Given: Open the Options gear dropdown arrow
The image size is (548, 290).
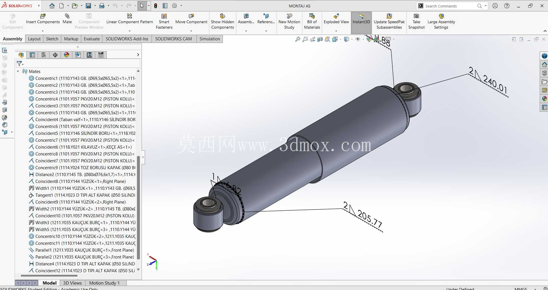Looking at the screenshot, I should click(x=181, y=6).
